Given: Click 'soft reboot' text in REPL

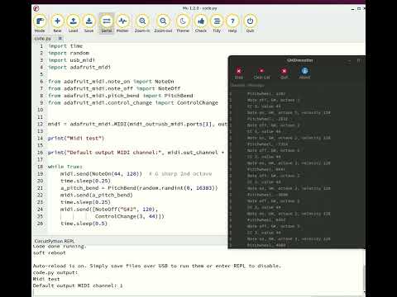Looking at the screenshot, I should coord(50,252).
